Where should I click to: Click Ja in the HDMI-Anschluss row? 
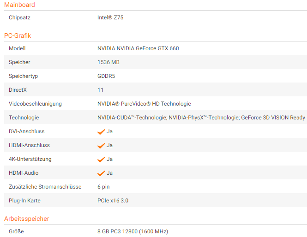tap(110, 145)
